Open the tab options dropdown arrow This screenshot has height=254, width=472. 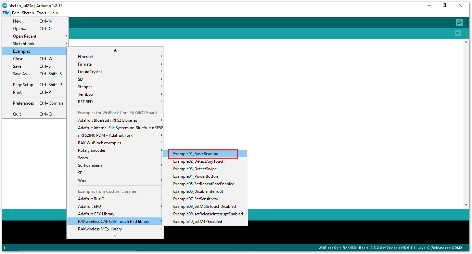(458, 33)
